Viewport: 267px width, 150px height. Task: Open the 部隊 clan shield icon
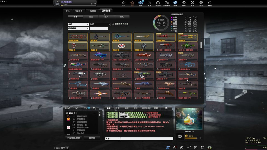point(184,3)
